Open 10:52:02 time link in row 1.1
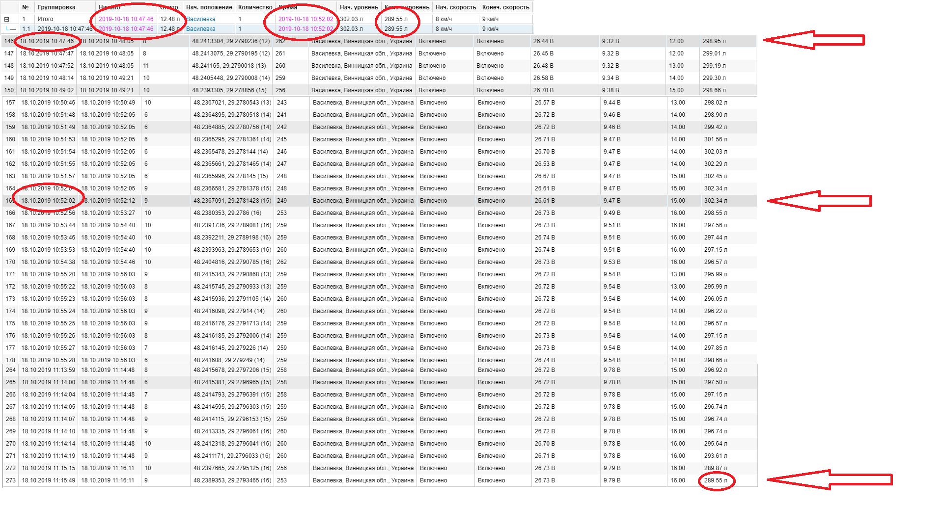The image size is (943, 530). [x=305, y=29]
